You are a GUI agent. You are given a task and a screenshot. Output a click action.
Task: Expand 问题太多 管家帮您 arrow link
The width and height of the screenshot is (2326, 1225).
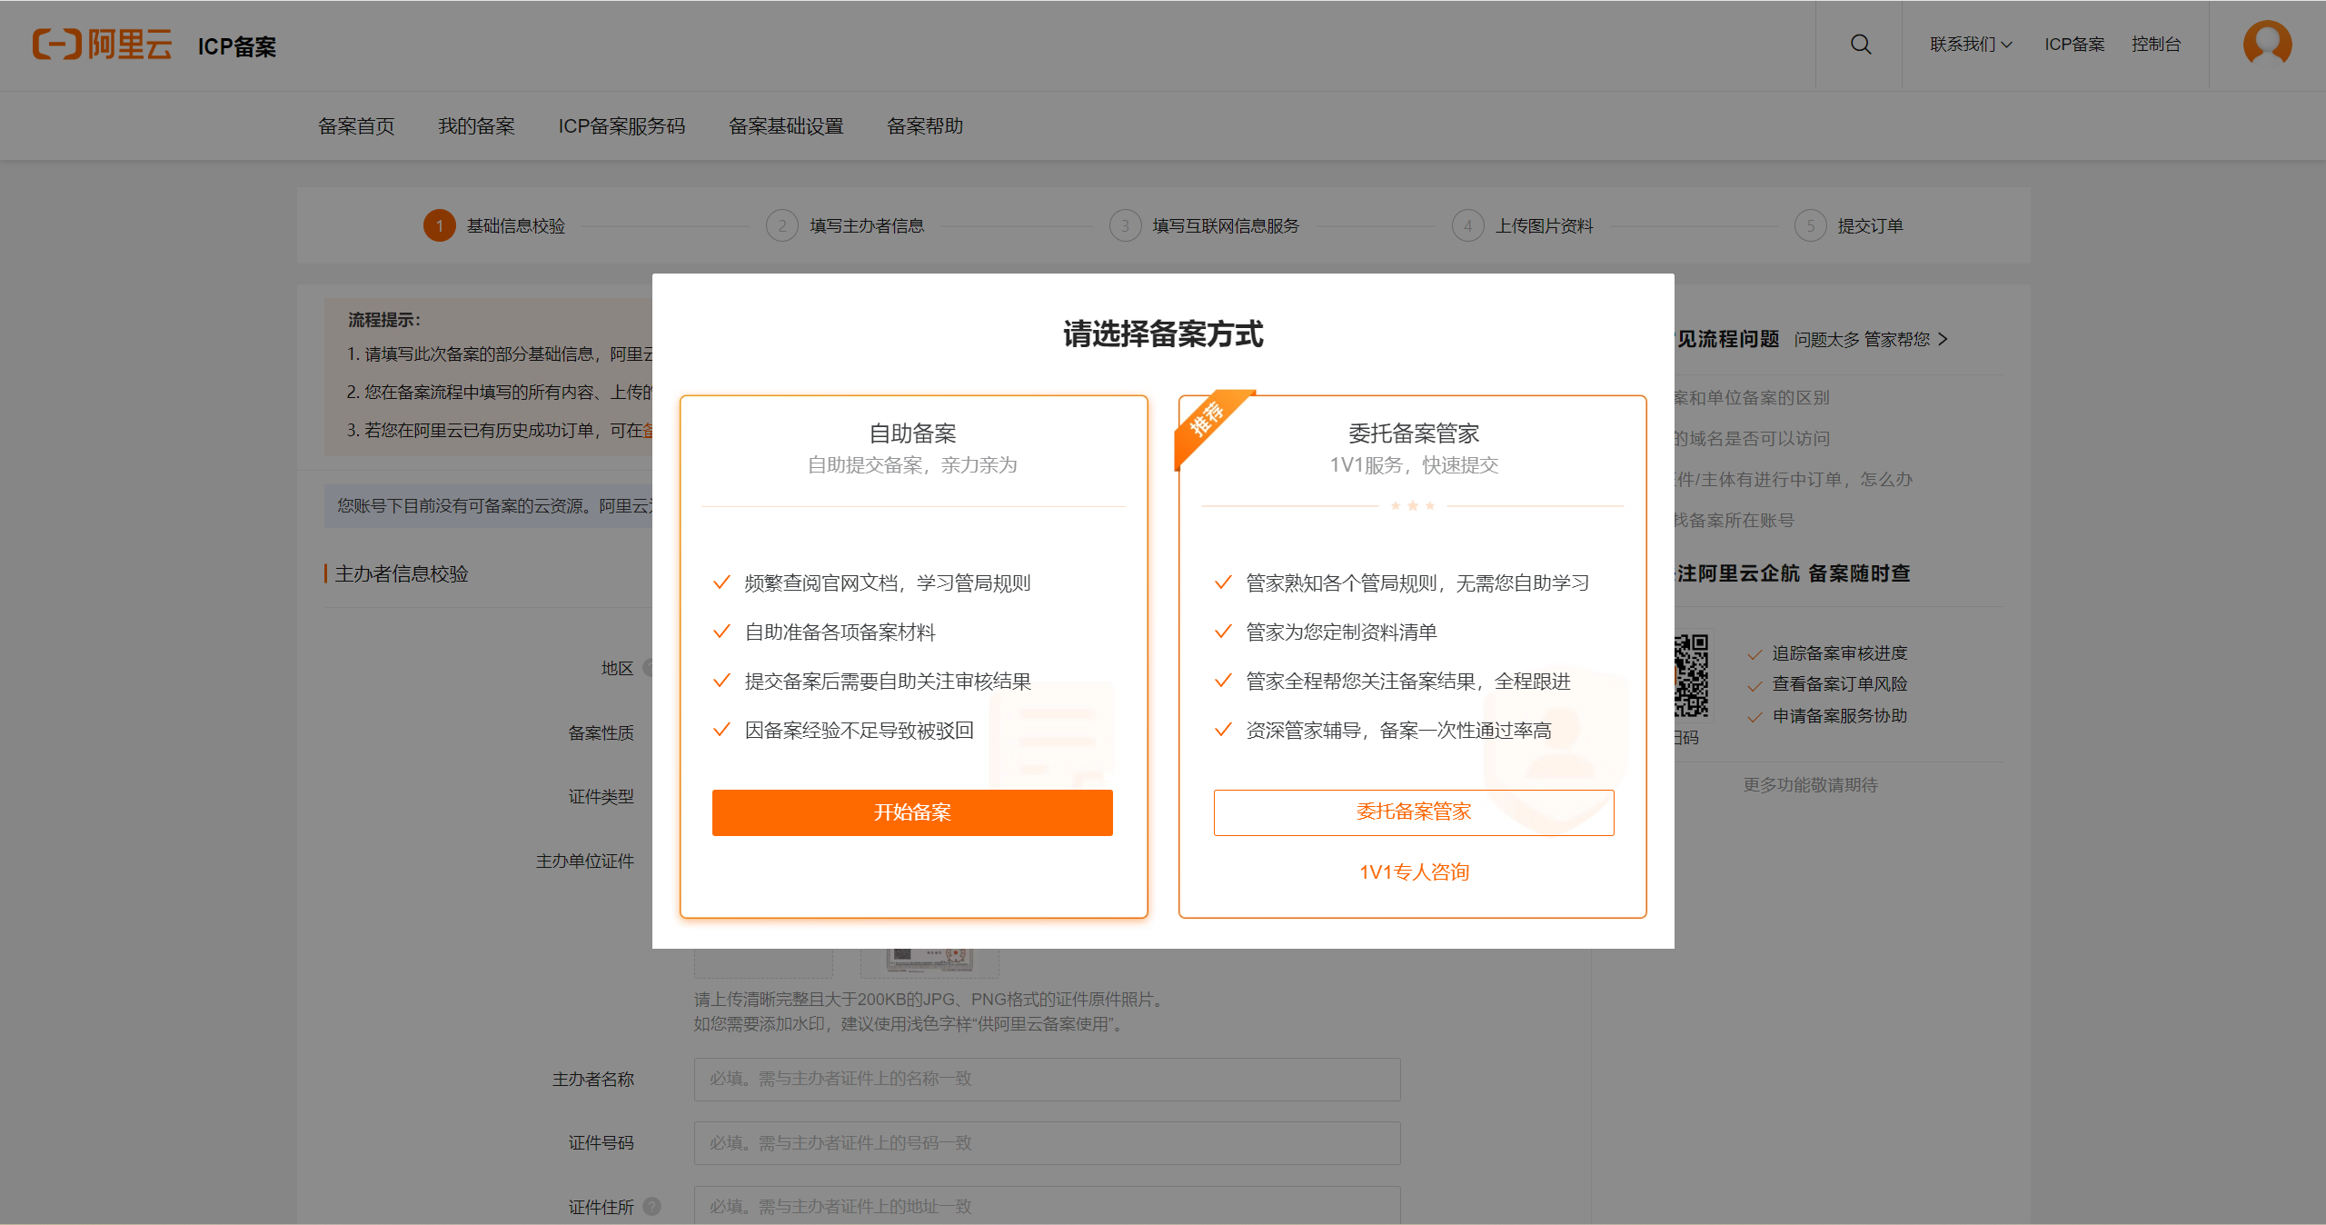pyautogui.click(x=1871, y=339)
